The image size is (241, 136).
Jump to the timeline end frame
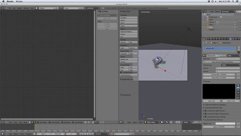(93, 134)
